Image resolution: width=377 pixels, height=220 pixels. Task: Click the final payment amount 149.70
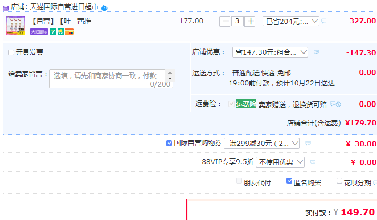[x=358, y=212]
